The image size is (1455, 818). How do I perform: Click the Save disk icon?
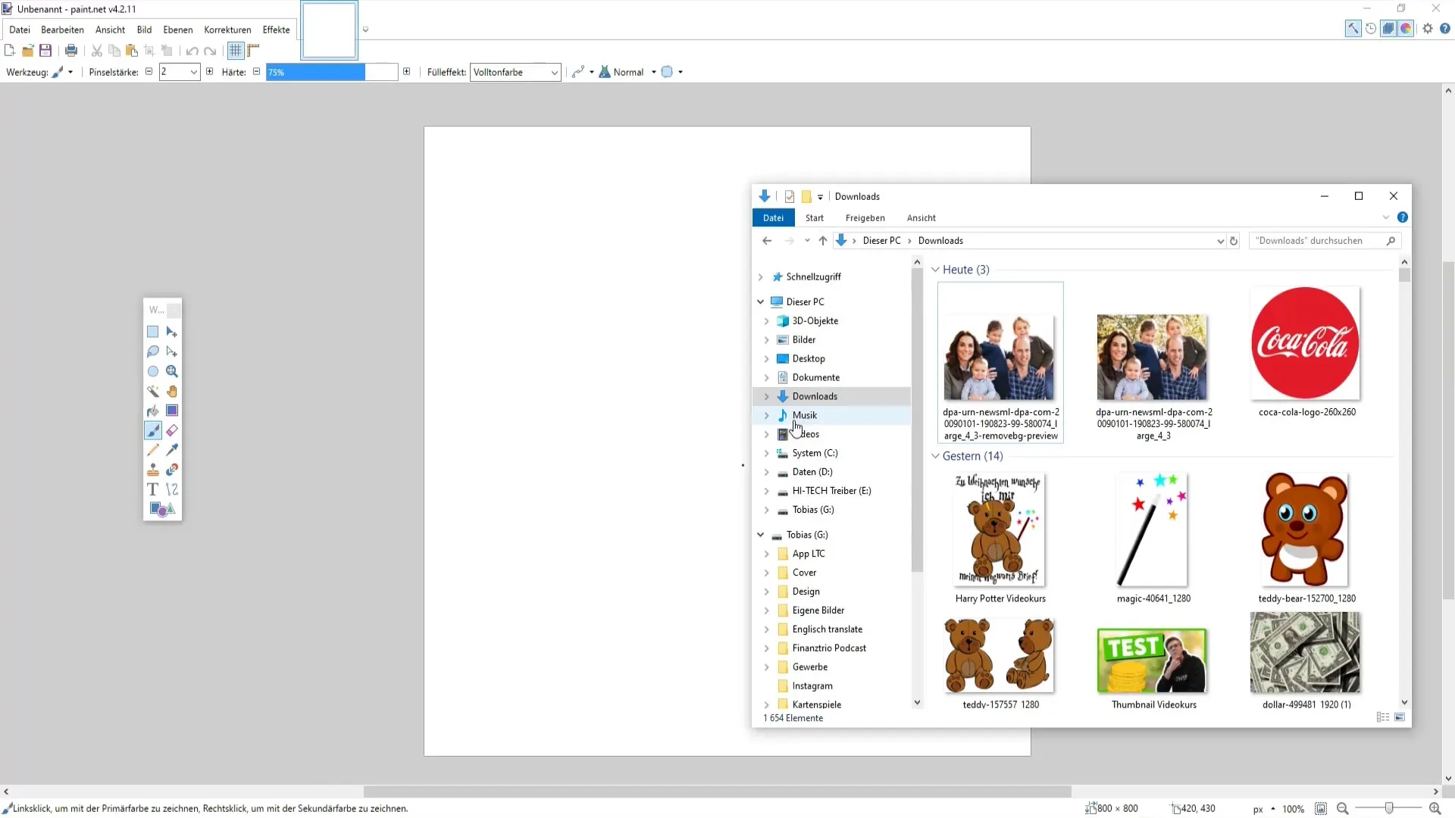(x=45, y=51)
